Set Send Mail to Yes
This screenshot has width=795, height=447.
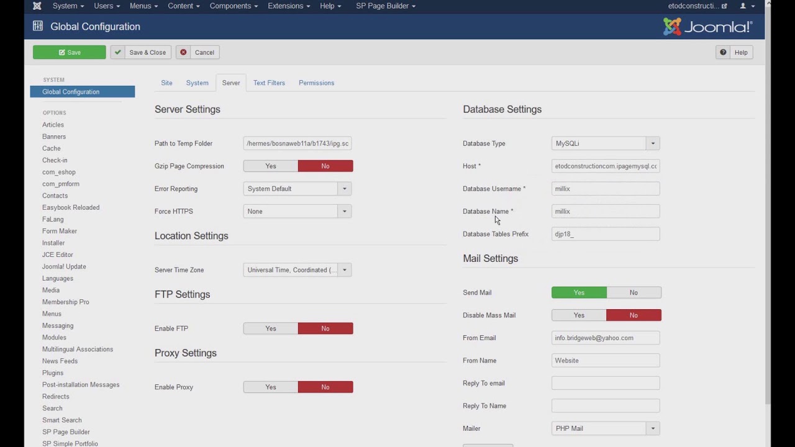[579, 292]
